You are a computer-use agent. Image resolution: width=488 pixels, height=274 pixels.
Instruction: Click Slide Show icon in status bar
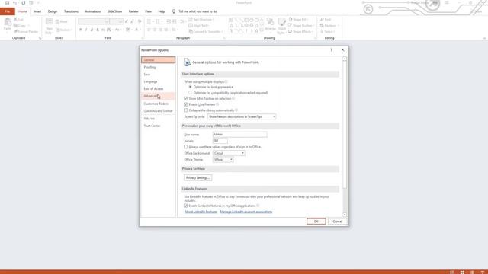point(483,272)
